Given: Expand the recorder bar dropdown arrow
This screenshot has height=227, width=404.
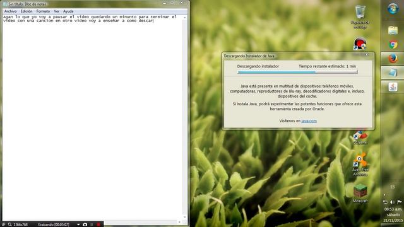Looking at the screenshot, I should pos(78,224).
